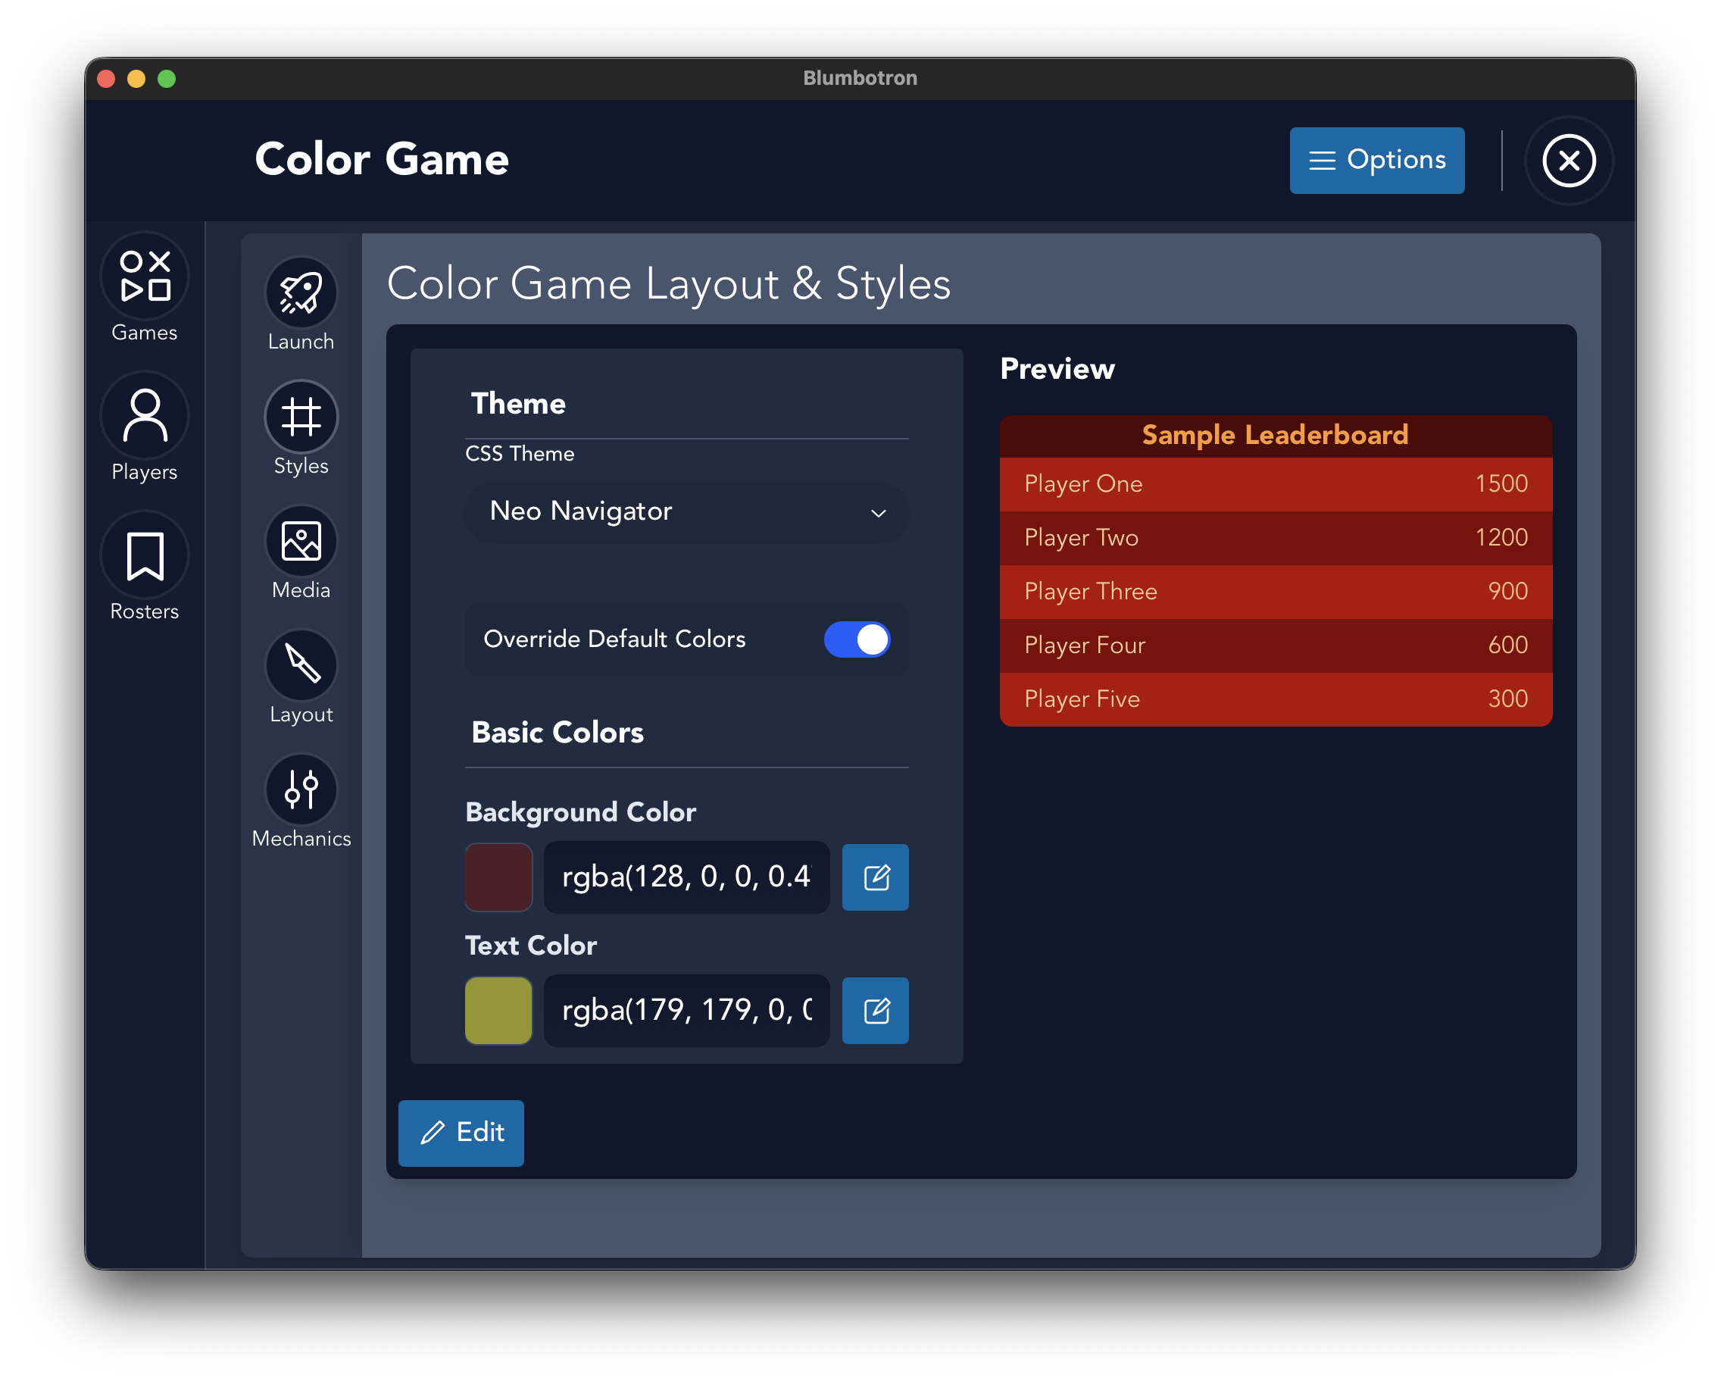The height and width of the screenshot is (1382, 1721).
Task: Open the Options menu
Action: point(1376,160)
